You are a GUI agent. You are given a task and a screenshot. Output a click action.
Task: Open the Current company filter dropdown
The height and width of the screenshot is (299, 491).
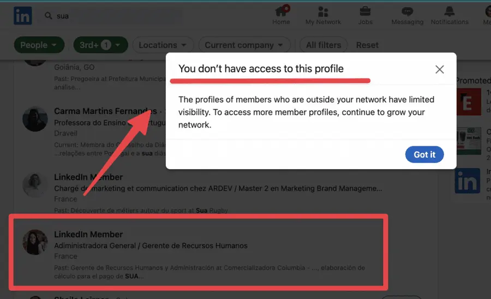coord(244,45)
